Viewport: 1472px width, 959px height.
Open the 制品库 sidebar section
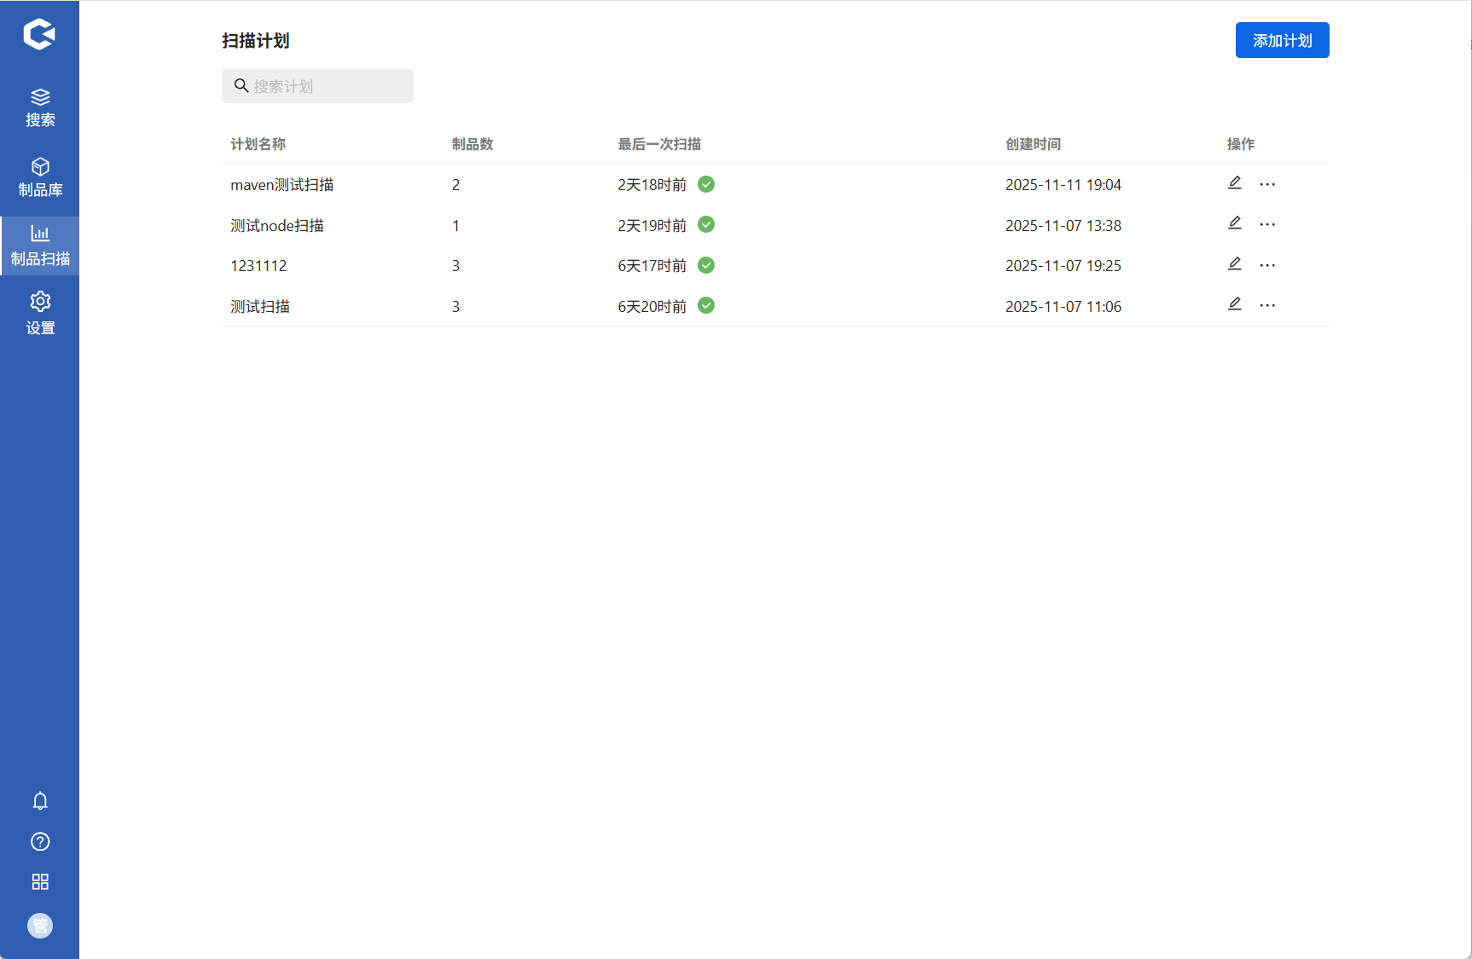[x=40, y=177]
